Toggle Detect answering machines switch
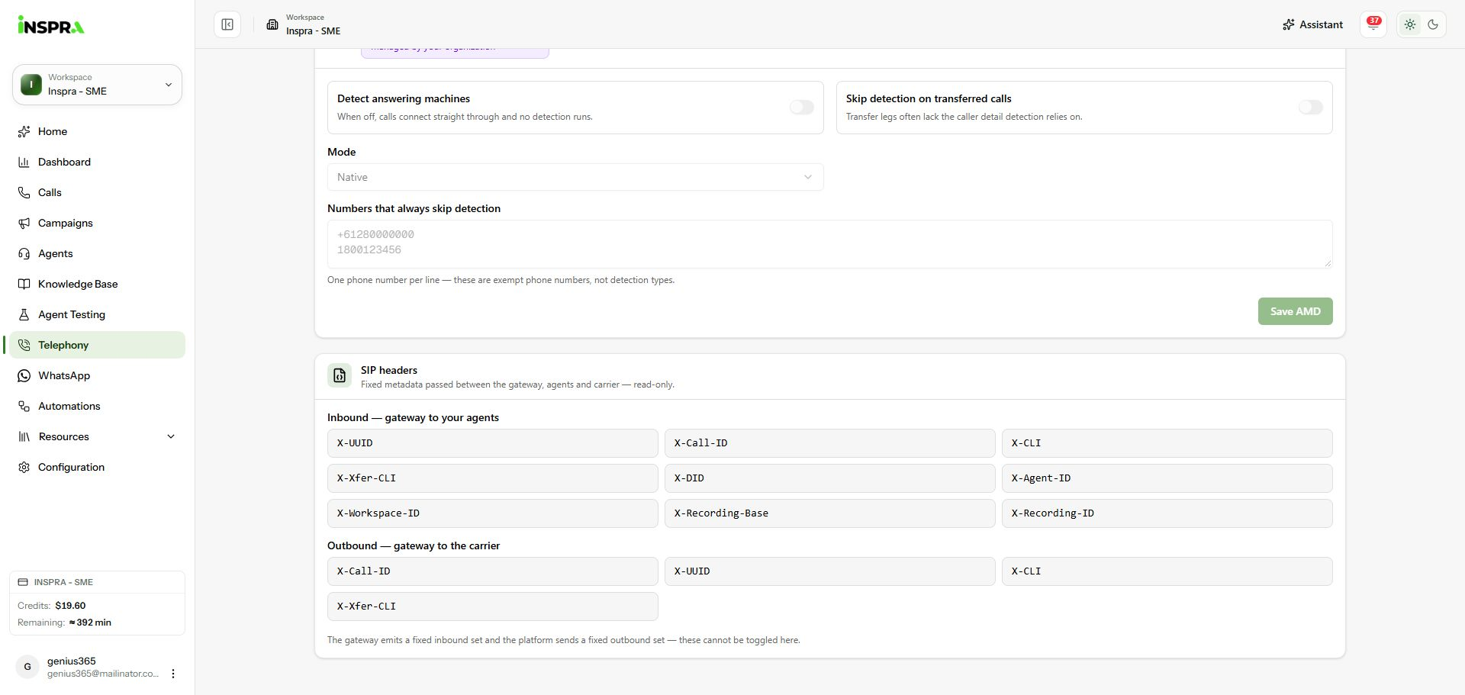The image size is (1465, 695). tap(802, 108)
